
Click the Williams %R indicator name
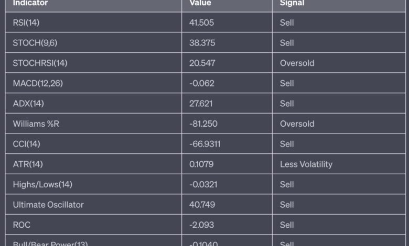[36, 124]
